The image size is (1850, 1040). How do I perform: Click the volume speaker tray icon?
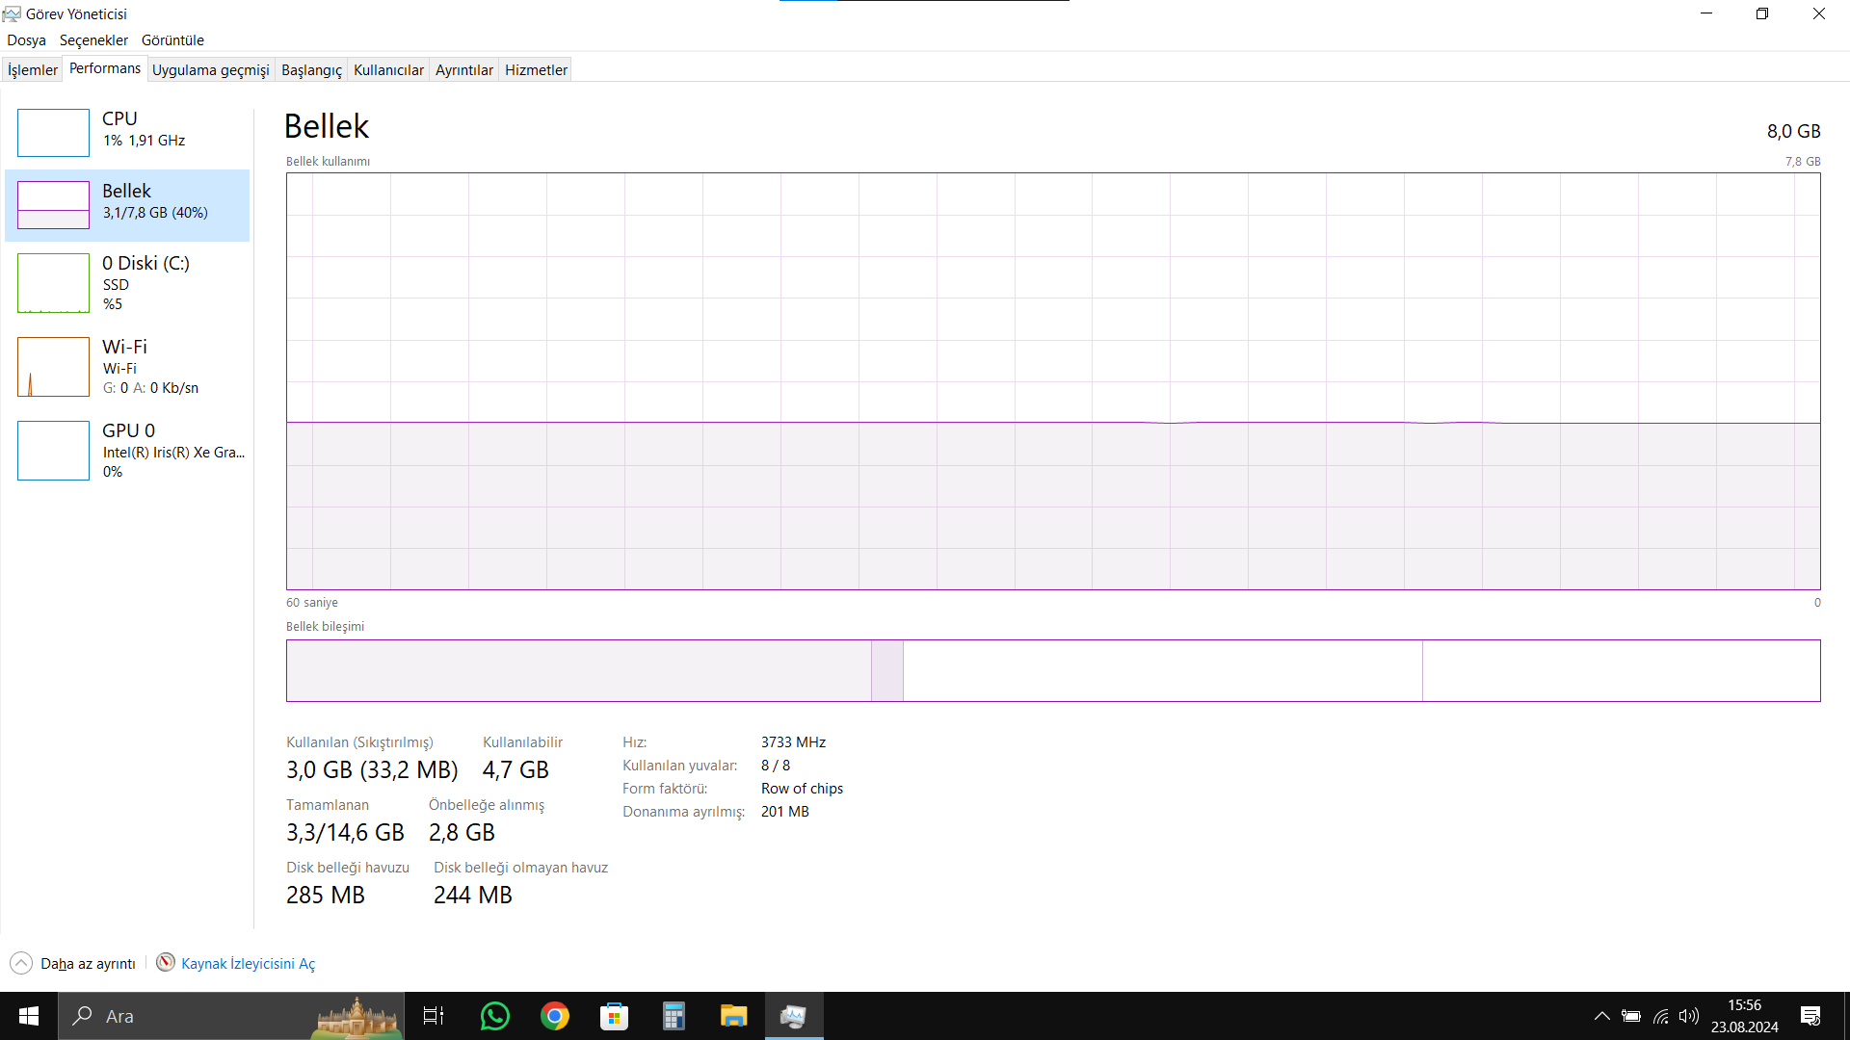tap(1688, 1016)
